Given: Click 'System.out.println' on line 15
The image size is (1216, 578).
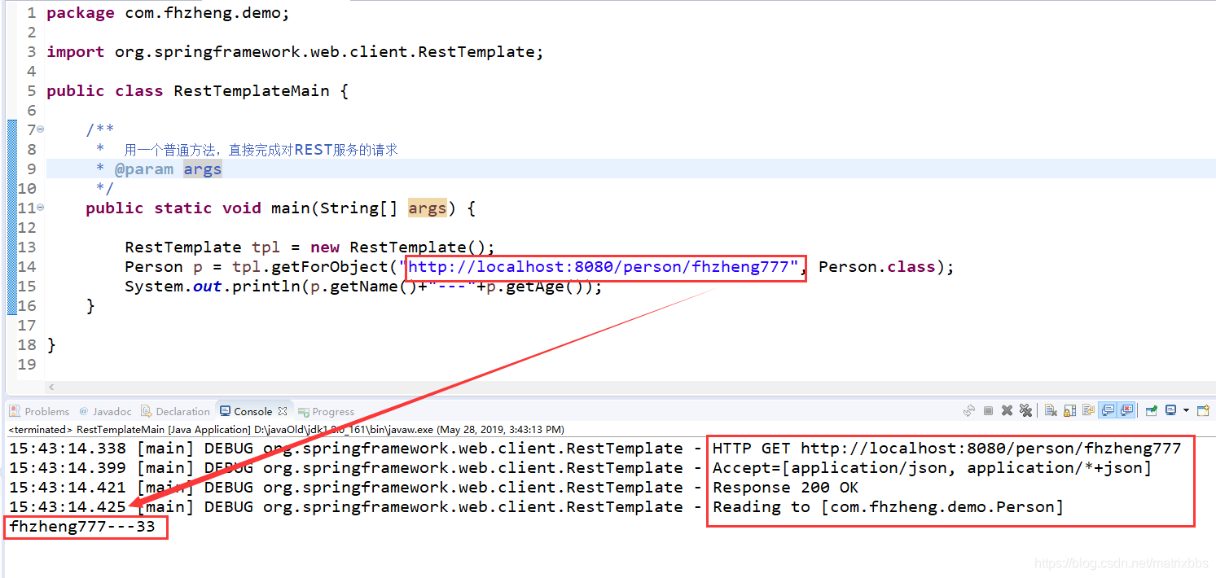Looking at the screenshot, I should click(212, 287).
